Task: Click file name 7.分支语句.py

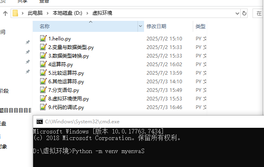Action: click(x=63, y=90)
